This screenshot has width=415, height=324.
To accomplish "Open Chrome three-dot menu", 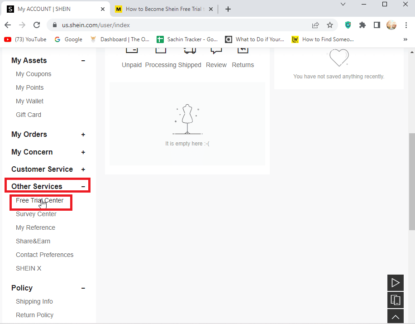I will point(406,25).
